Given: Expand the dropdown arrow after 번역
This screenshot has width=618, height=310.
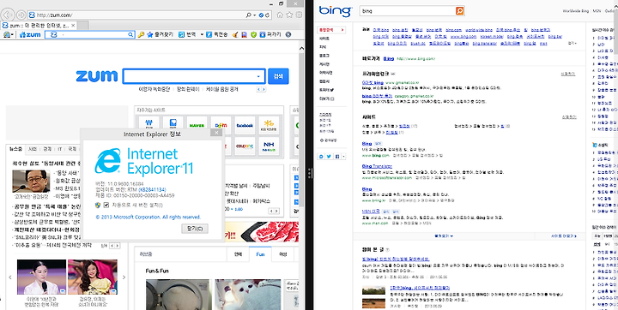Looking at the screenshot, I should coord(202,34).
